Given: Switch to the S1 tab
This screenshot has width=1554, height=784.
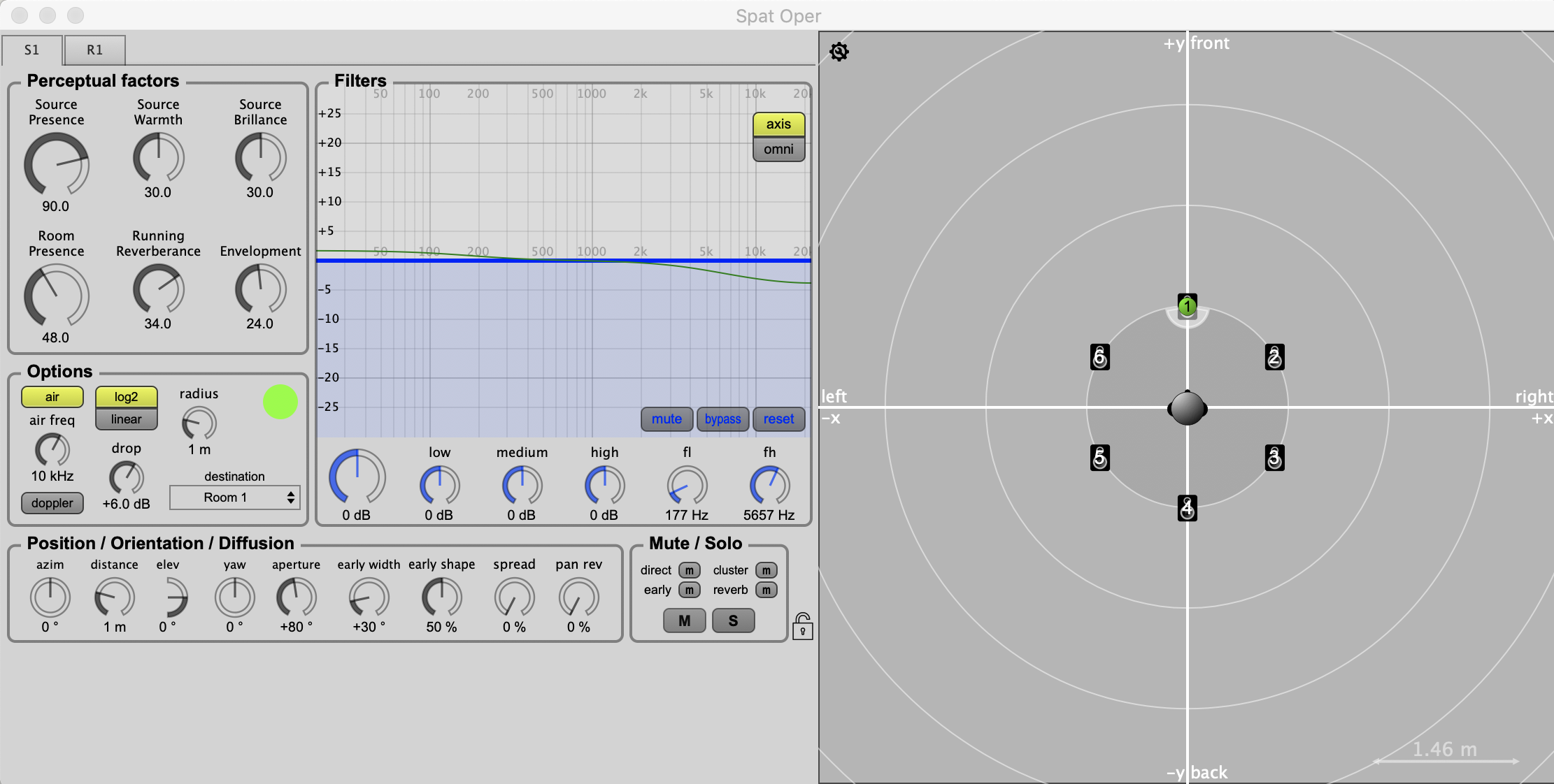Looking at the screenshot, I should [x=31, y=50].
